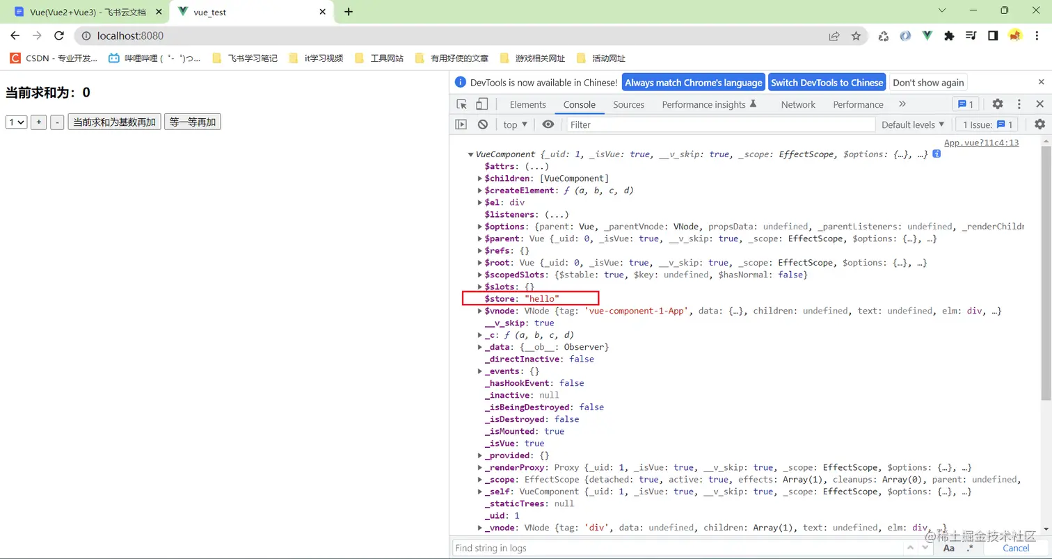Image resolution: width=1052 pixels, height=559 pixels.
Task: Click Switch DevTools to Chinese
Action: click(827, 82)
